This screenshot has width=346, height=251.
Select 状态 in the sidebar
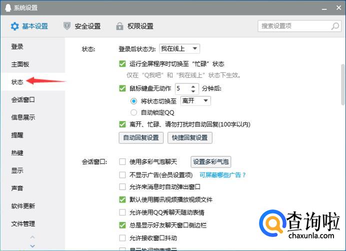point(32,82)
